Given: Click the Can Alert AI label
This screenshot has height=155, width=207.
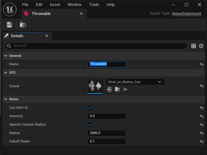Looking at the screenshot, I should coord(18,107).
